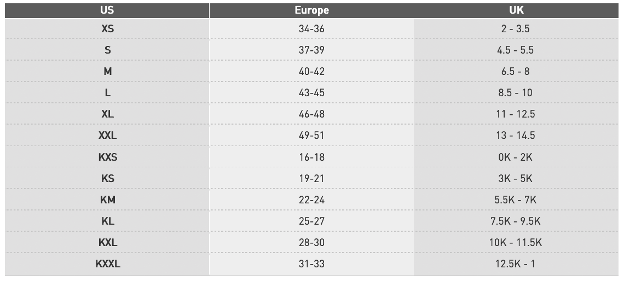Click the Europe 43-45 cell
Screen dimensions: 624x281
(x=311, y=92)
